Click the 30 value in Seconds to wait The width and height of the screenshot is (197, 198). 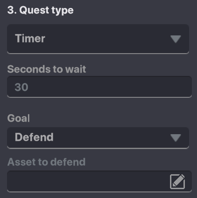tap(21, 87)
